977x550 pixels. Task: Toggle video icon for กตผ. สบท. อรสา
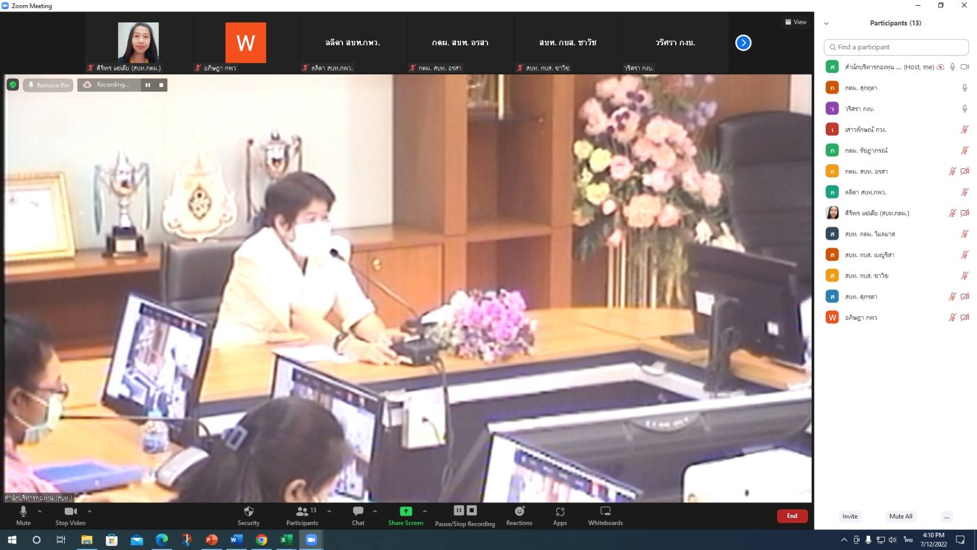[965, 171]
